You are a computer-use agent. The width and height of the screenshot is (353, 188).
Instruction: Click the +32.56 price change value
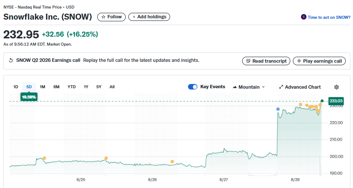tap(53, 34)
